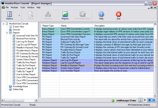The height and width of the screenshot is (108, 158).
Task: Click the tree panel scroll right arrow
Action: [36, 100]
